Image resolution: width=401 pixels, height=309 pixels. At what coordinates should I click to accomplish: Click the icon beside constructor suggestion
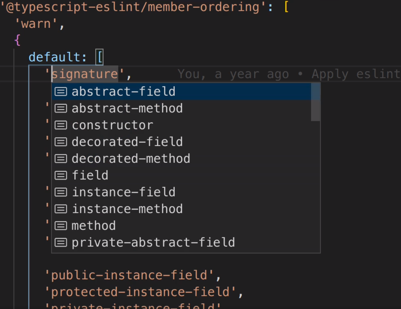61,125
